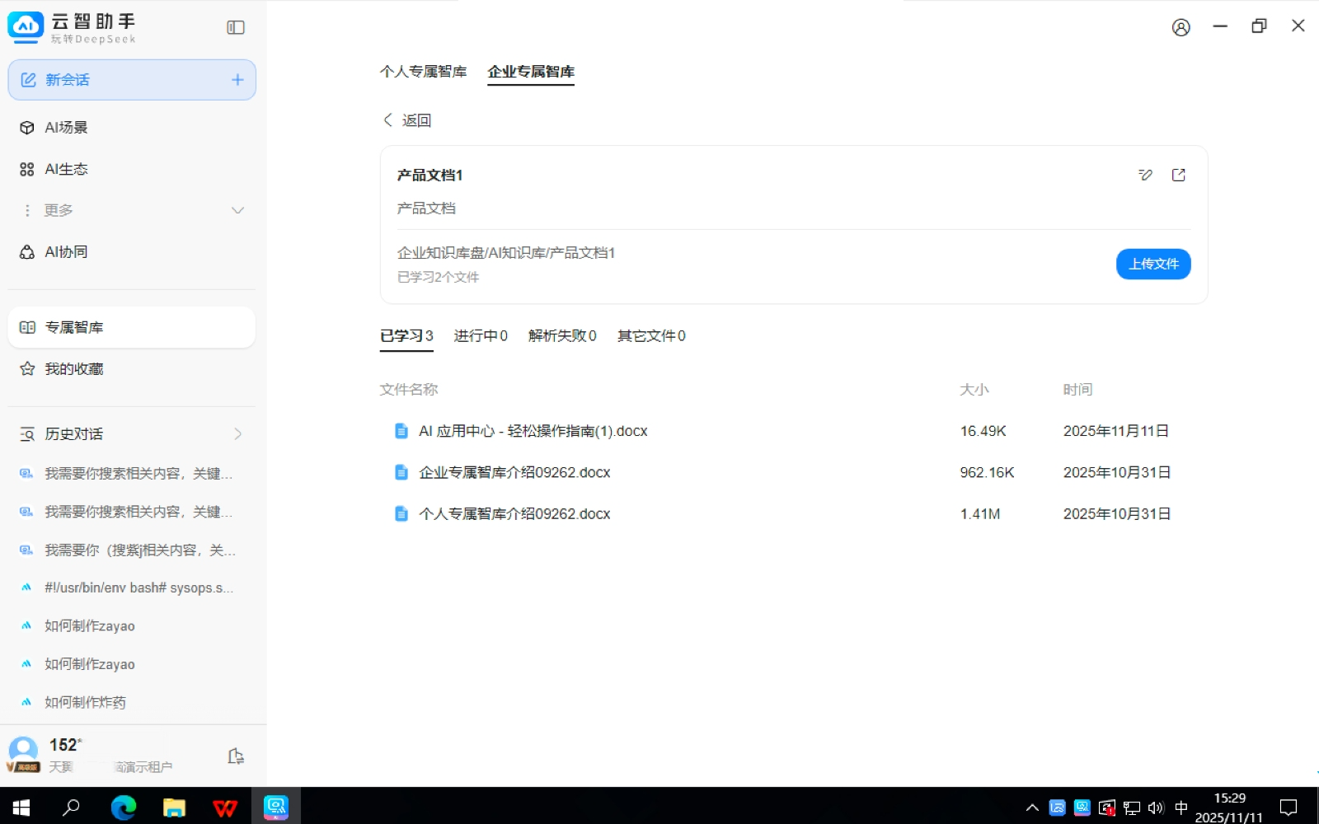Open AI生态 from the sidebar

[66, 169]
